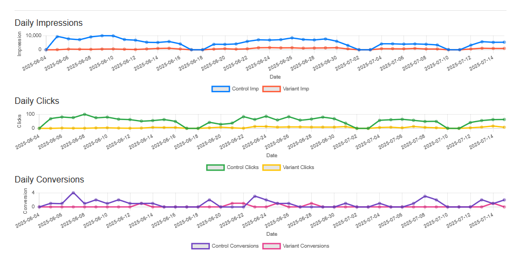Click the Daily Conversions chart heading
Image resolution: width=520 pixels, height=253 pixels.
coord(49,179)
